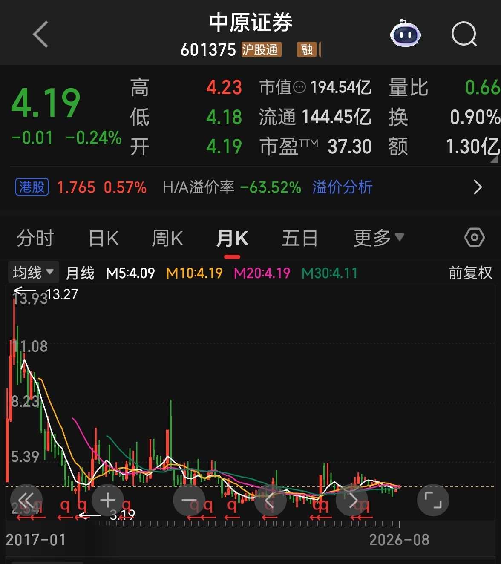Tap the low price 4.18
The image size is (501, 564).
pyautogui.click(x=224, y=117)
